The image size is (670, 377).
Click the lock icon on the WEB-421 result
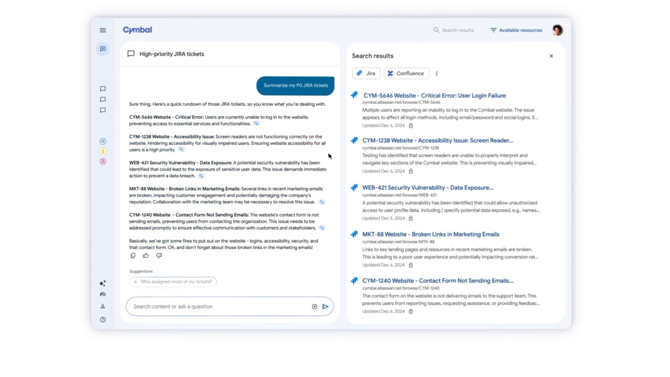[x=411, y=218]
